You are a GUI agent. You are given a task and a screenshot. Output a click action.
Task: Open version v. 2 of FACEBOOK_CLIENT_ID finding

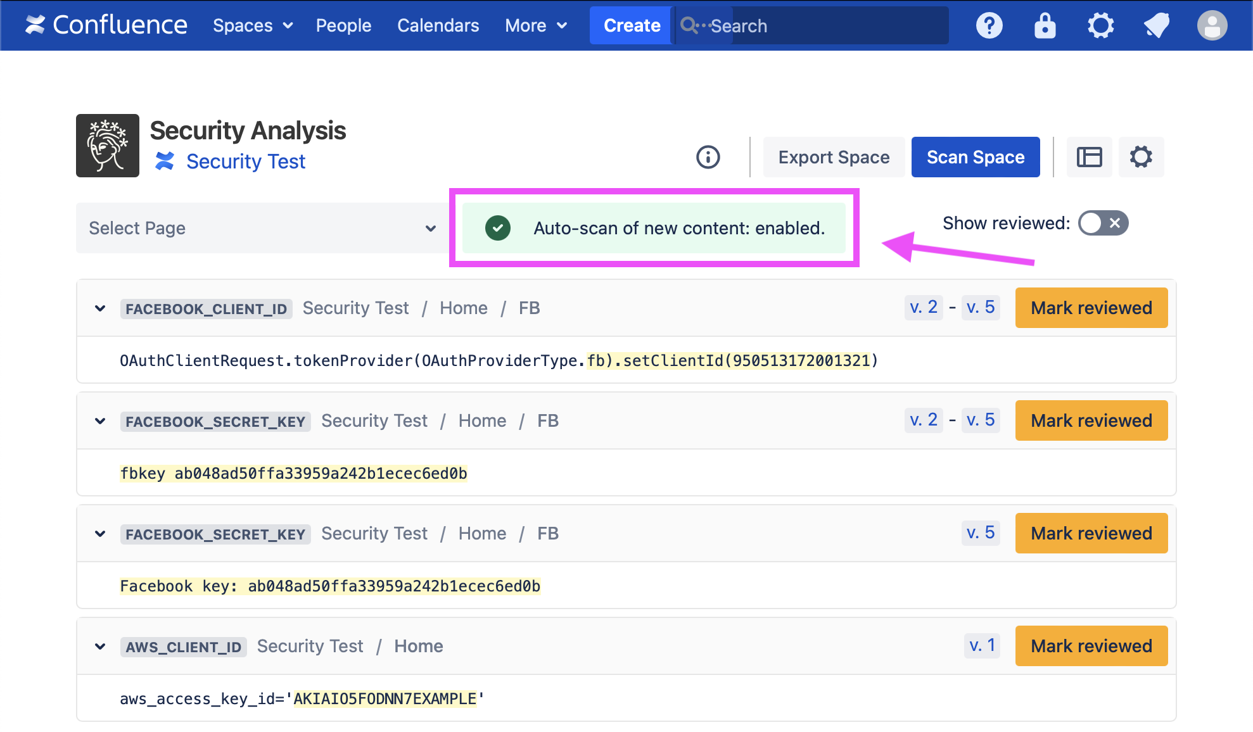coord(923,308)
